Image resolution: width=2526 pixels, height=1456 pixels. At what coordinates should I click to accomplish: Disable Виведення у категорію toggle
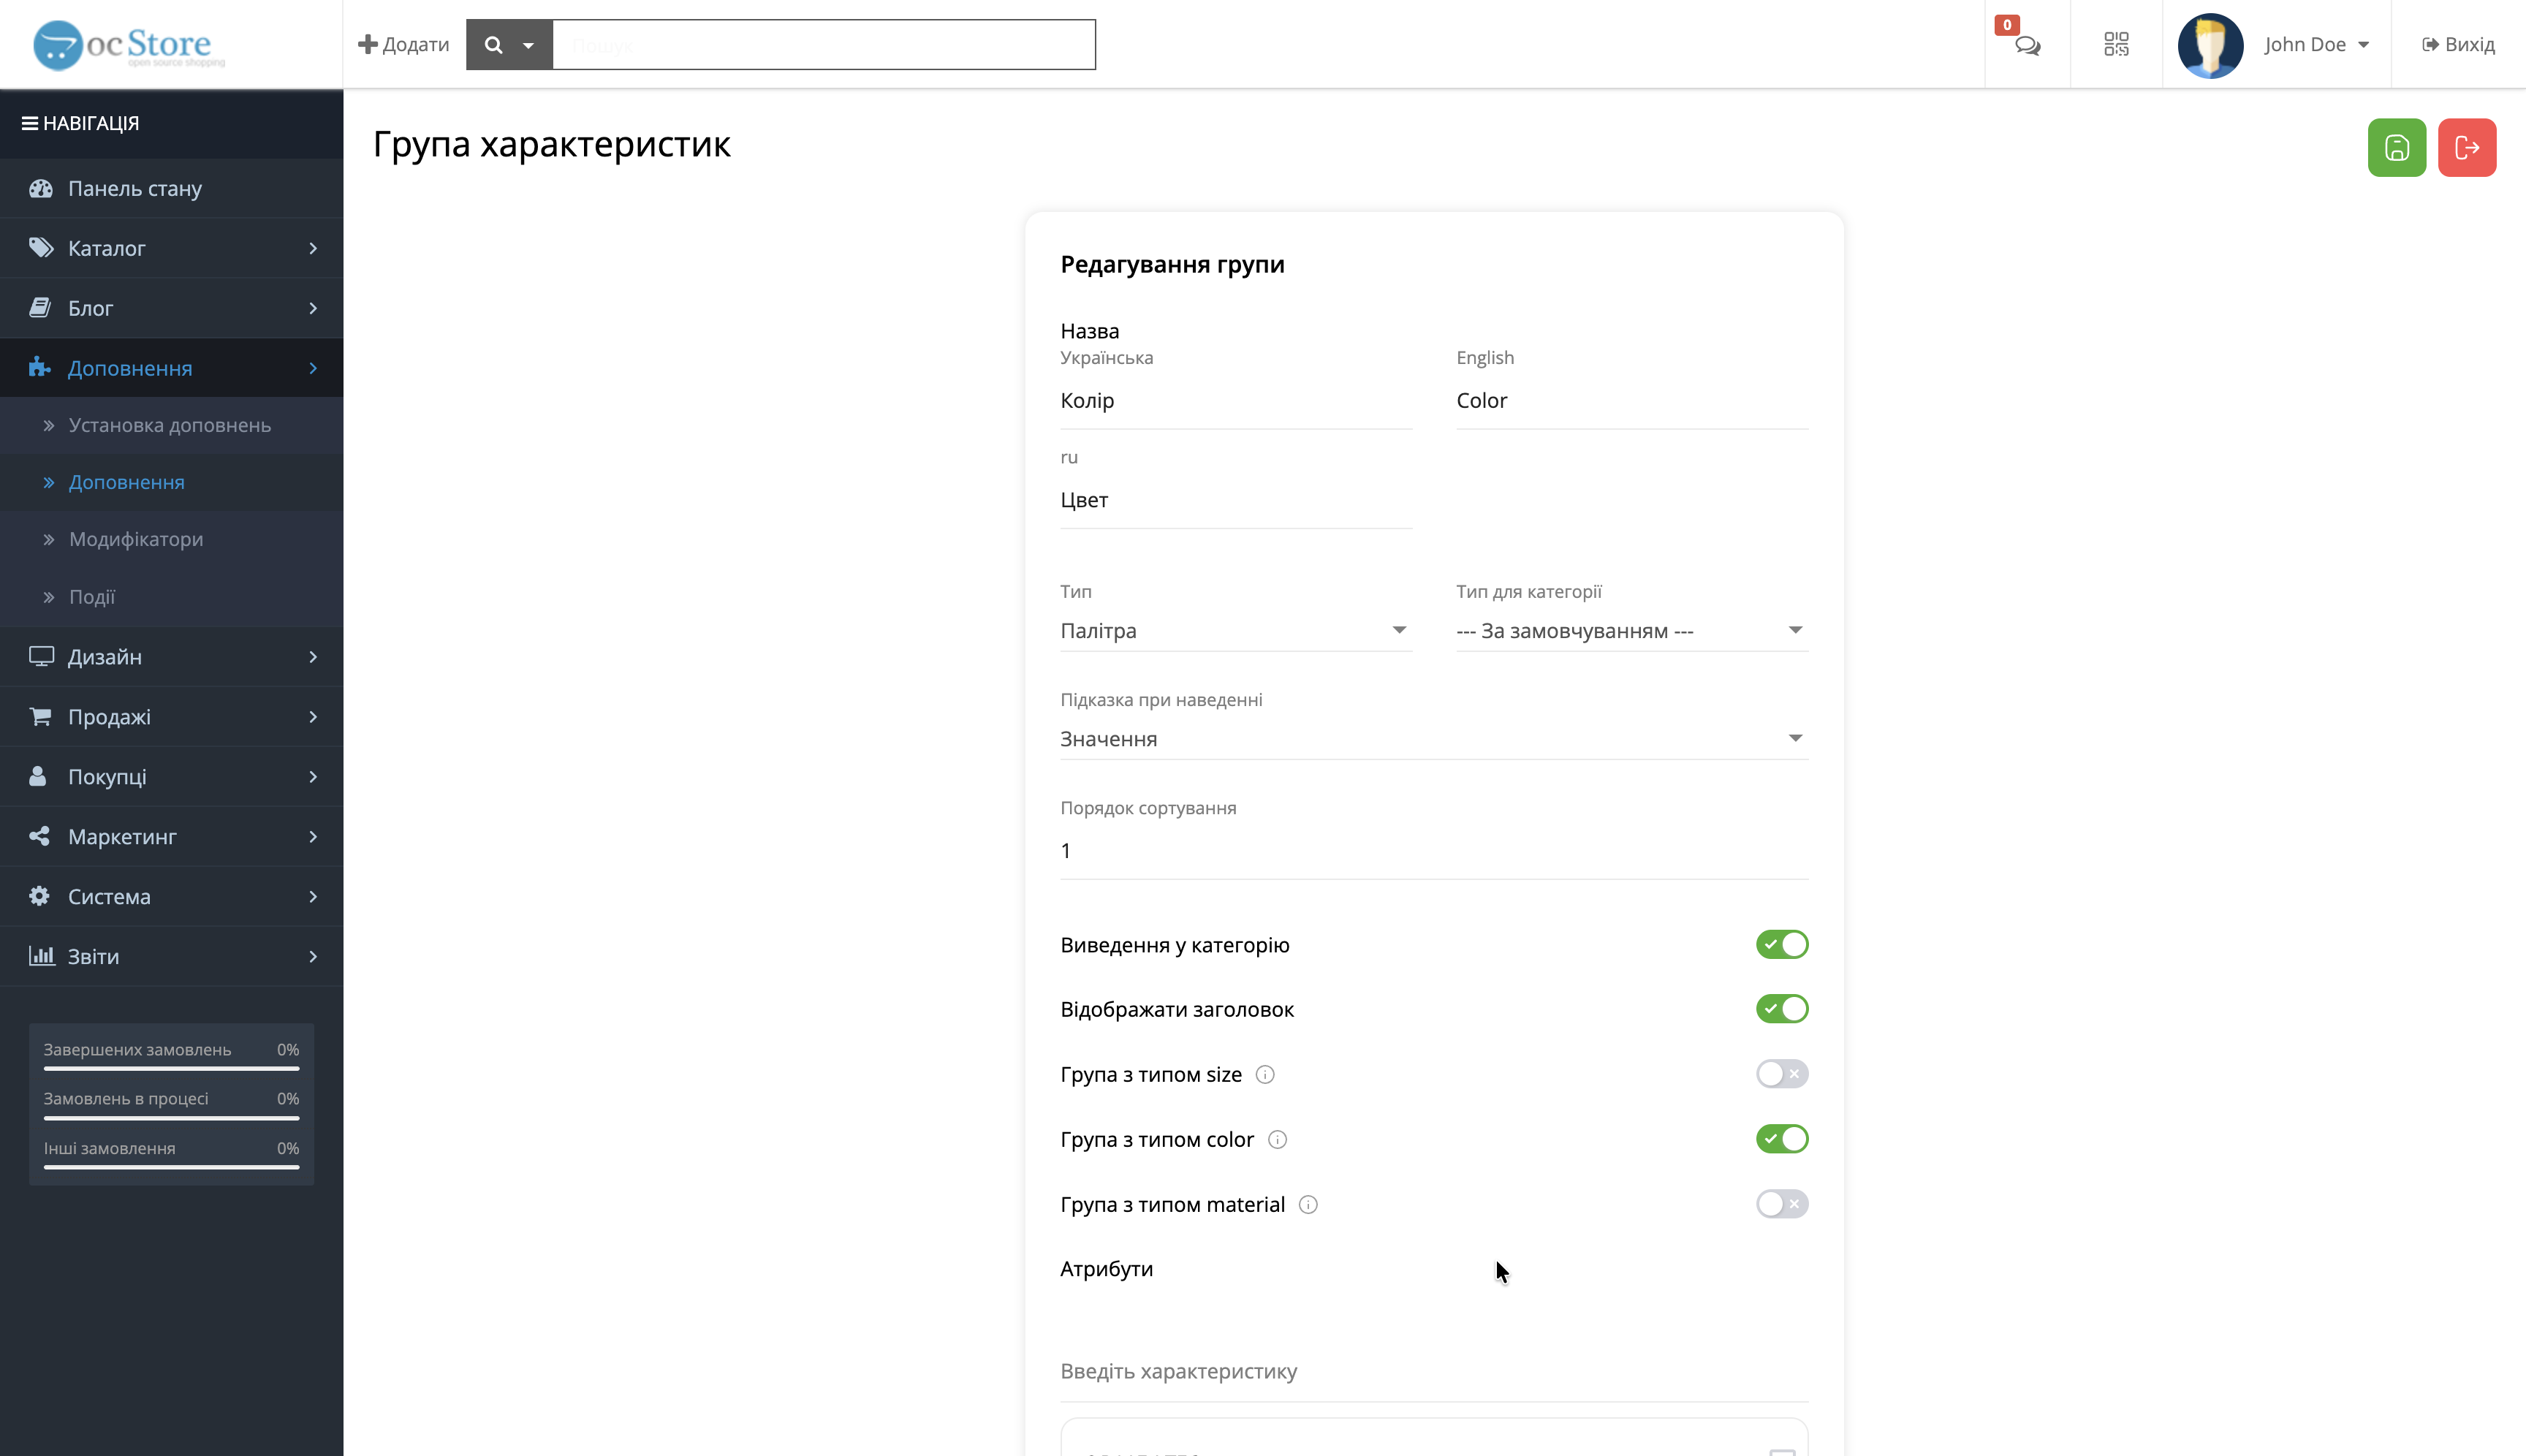pyautogui.click(x=1782, y=943)
